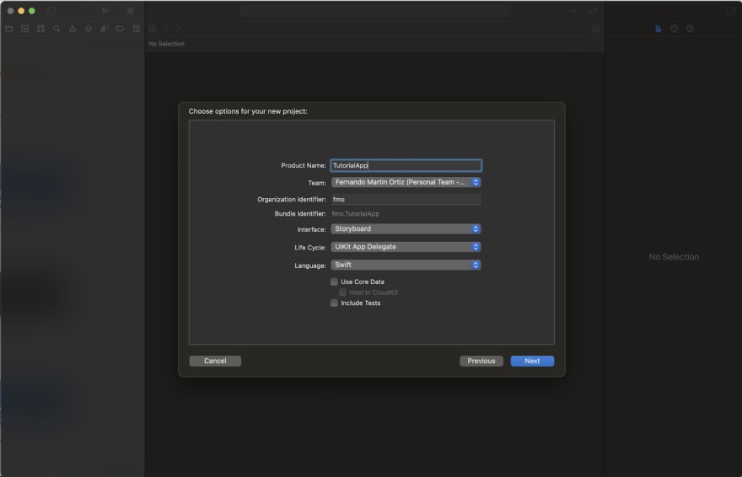
Task: Click the Run play button
Action: (x=105, y=10)
